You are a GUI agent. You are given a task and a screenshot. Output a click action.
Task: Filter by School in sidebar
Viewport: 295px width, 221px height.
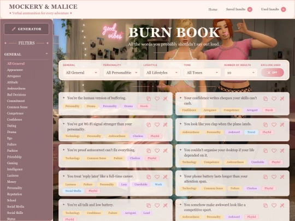[x=11, y=200]
